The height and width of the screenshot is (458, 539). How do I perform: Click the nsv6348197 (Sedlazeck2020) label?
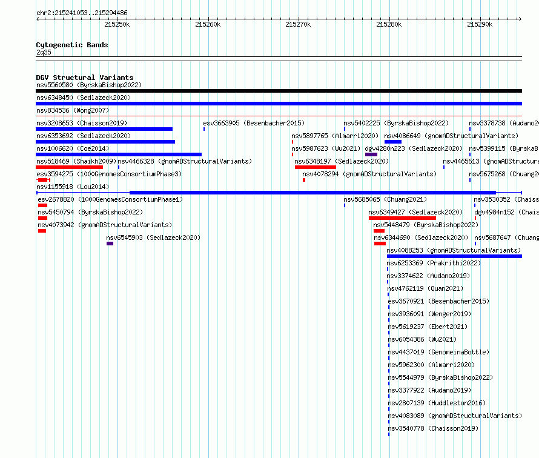(x=342, y=161)
